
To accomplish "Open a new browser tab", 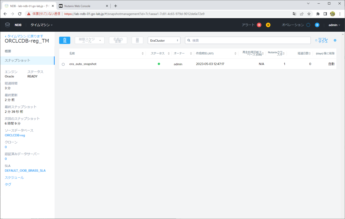I will click(x=116, y=6).
